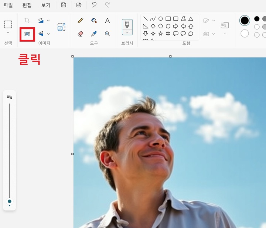This screenshot has width=266, height=228.
Task: Click the share icon in title bar
Action: (x=79, y=5)
